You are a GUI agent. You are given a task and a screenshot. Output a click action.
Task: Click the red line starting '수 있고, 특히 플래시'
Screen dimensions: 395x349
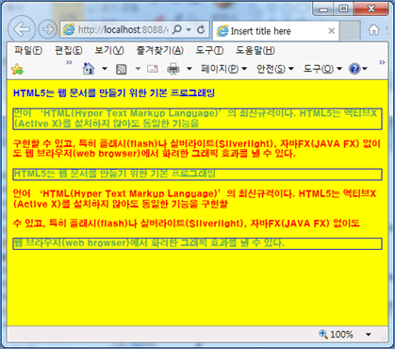[x=186, y=224]
